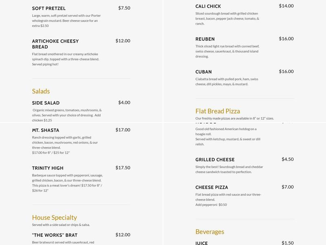The image size is (326, 245).
Task: Select the REUBEN sandwich title
Action: tap(205, 39)
